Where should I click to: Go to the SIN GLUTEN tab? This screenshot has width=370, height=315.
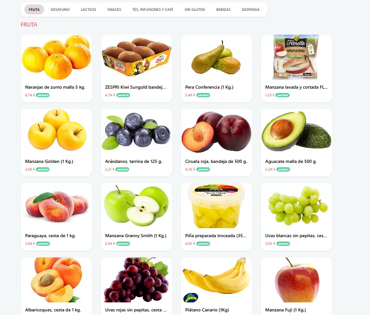pyautogui.click(x=195, y=9)
